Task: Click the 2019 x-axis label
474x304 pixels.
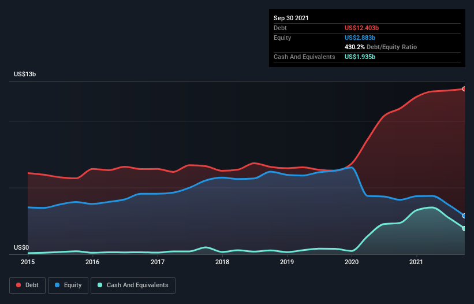Action: (x=287, y=262)
